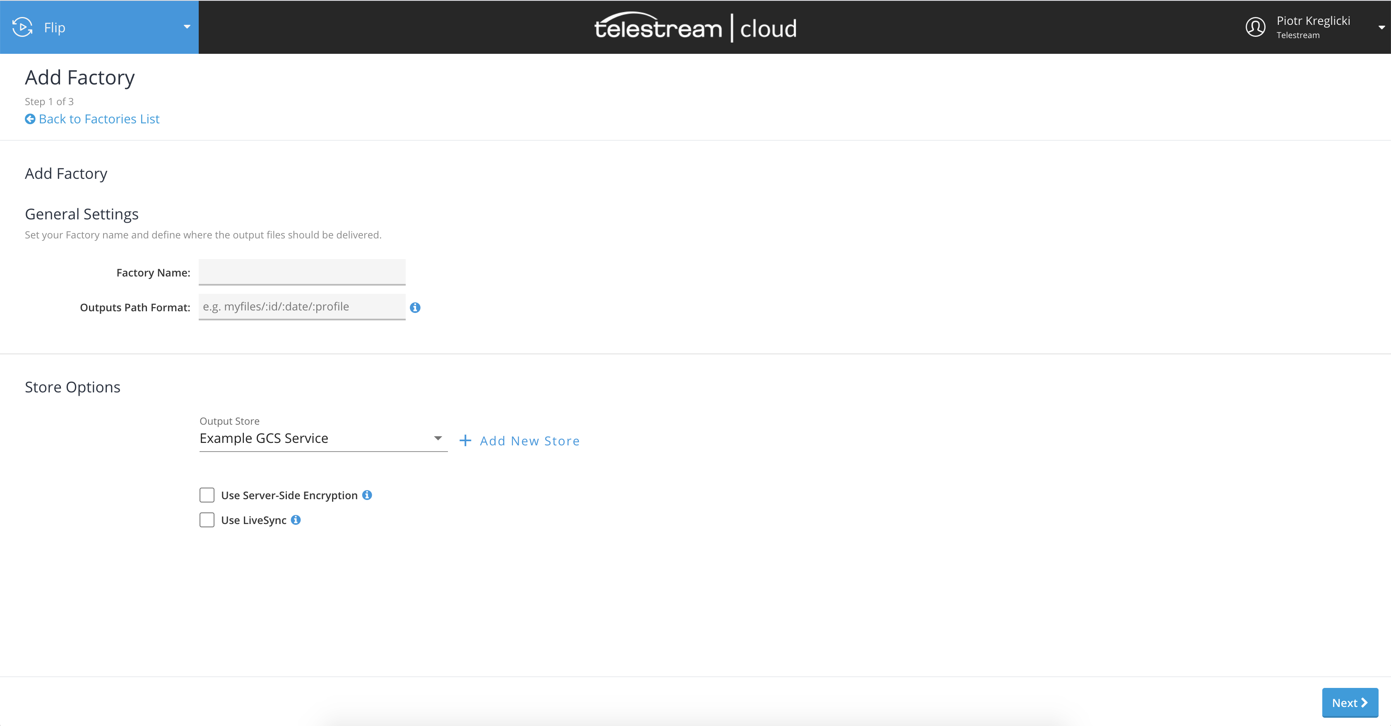Click the user avatar icon
The height and width of the screenshot is (726, 1391).
(1255, 27)
